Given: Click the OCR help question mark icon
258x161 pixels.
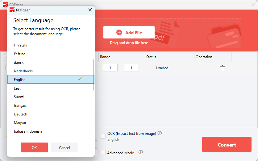Looking at the screenshot, I should point(160,133).
